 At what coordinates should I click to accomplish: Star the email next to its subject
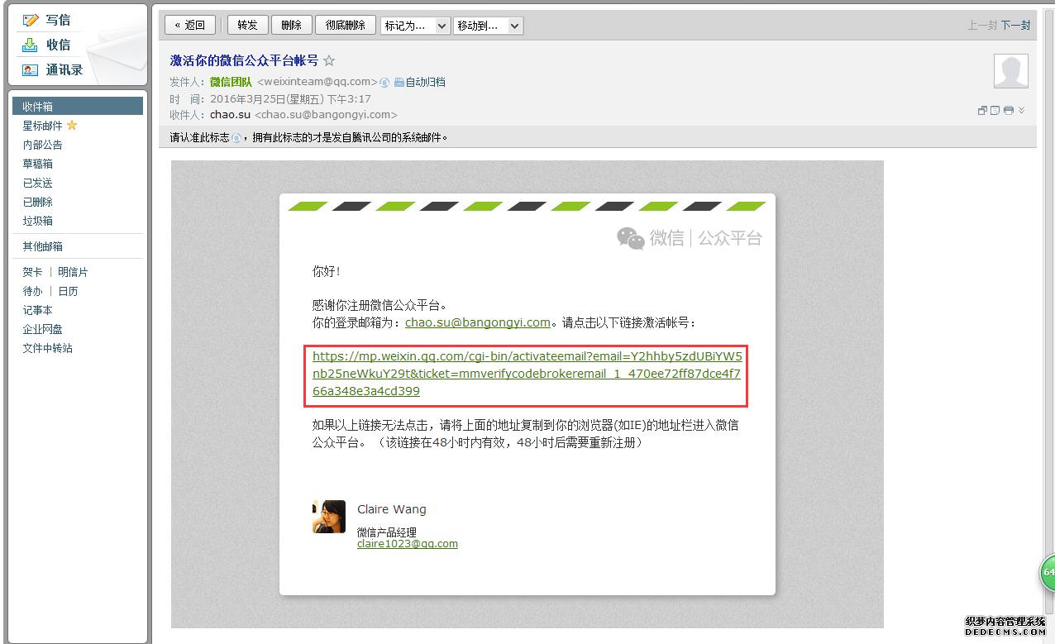(329, 60)
